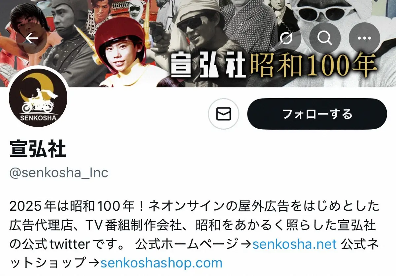Go back using the left arrow icon
The image size is (396, 276).
tap(32, 39)
